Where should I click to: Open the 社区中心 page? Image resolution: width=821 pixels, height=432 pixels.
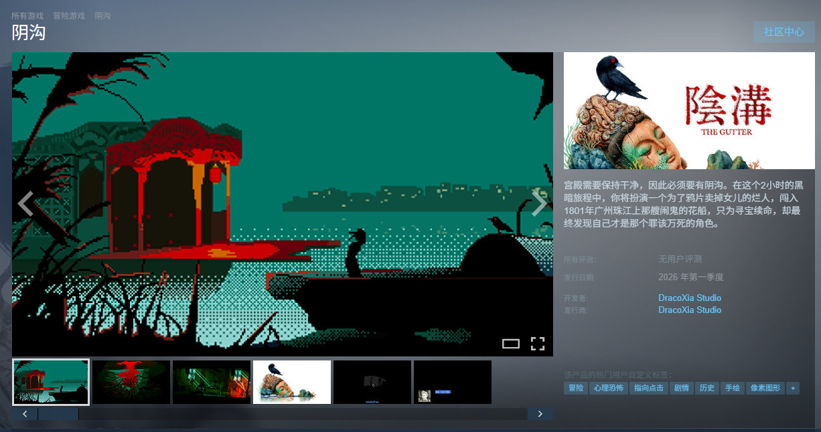pyautogui.click(x=783, y=31)
